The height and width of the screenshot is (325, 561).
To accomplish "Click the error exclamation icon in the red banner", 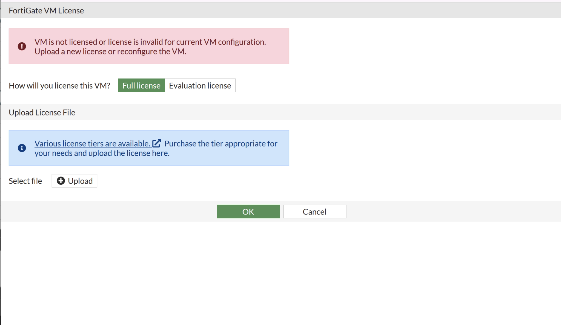I will (x=22, y=47).
